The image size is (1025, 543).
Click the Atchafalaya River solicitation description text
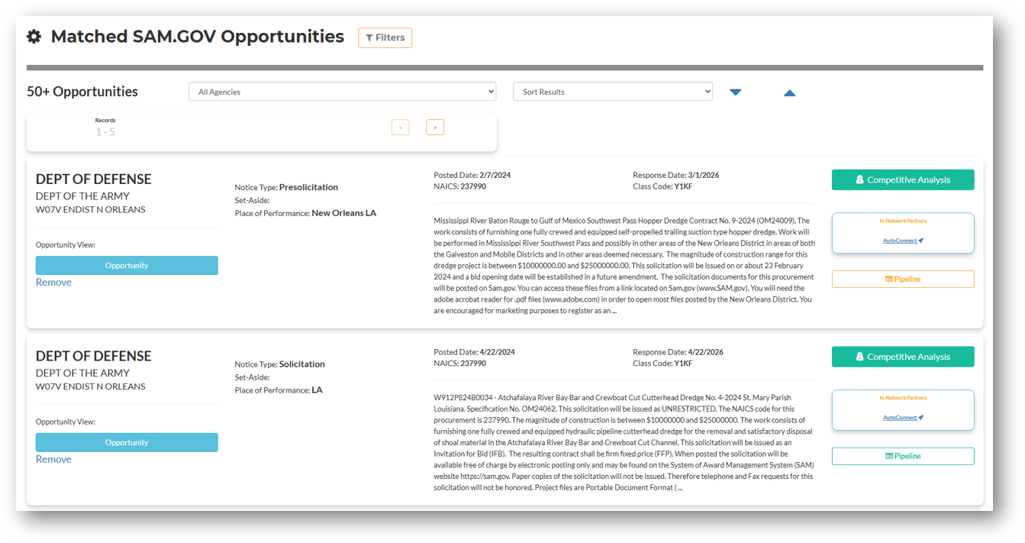tap(623, 442)
